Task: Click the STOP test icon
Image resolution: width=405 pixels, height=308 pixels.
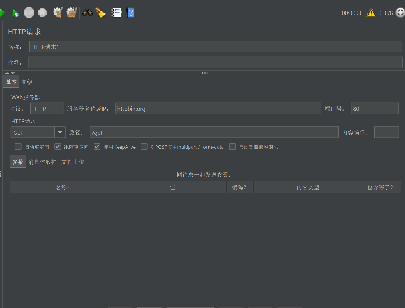Action: 29,13
